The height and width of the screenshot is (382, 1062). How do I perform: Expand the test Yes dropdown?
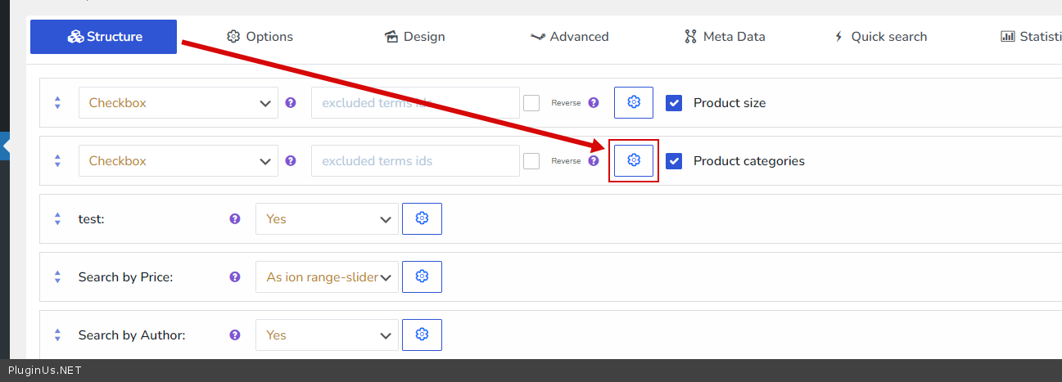click(327, 219)
